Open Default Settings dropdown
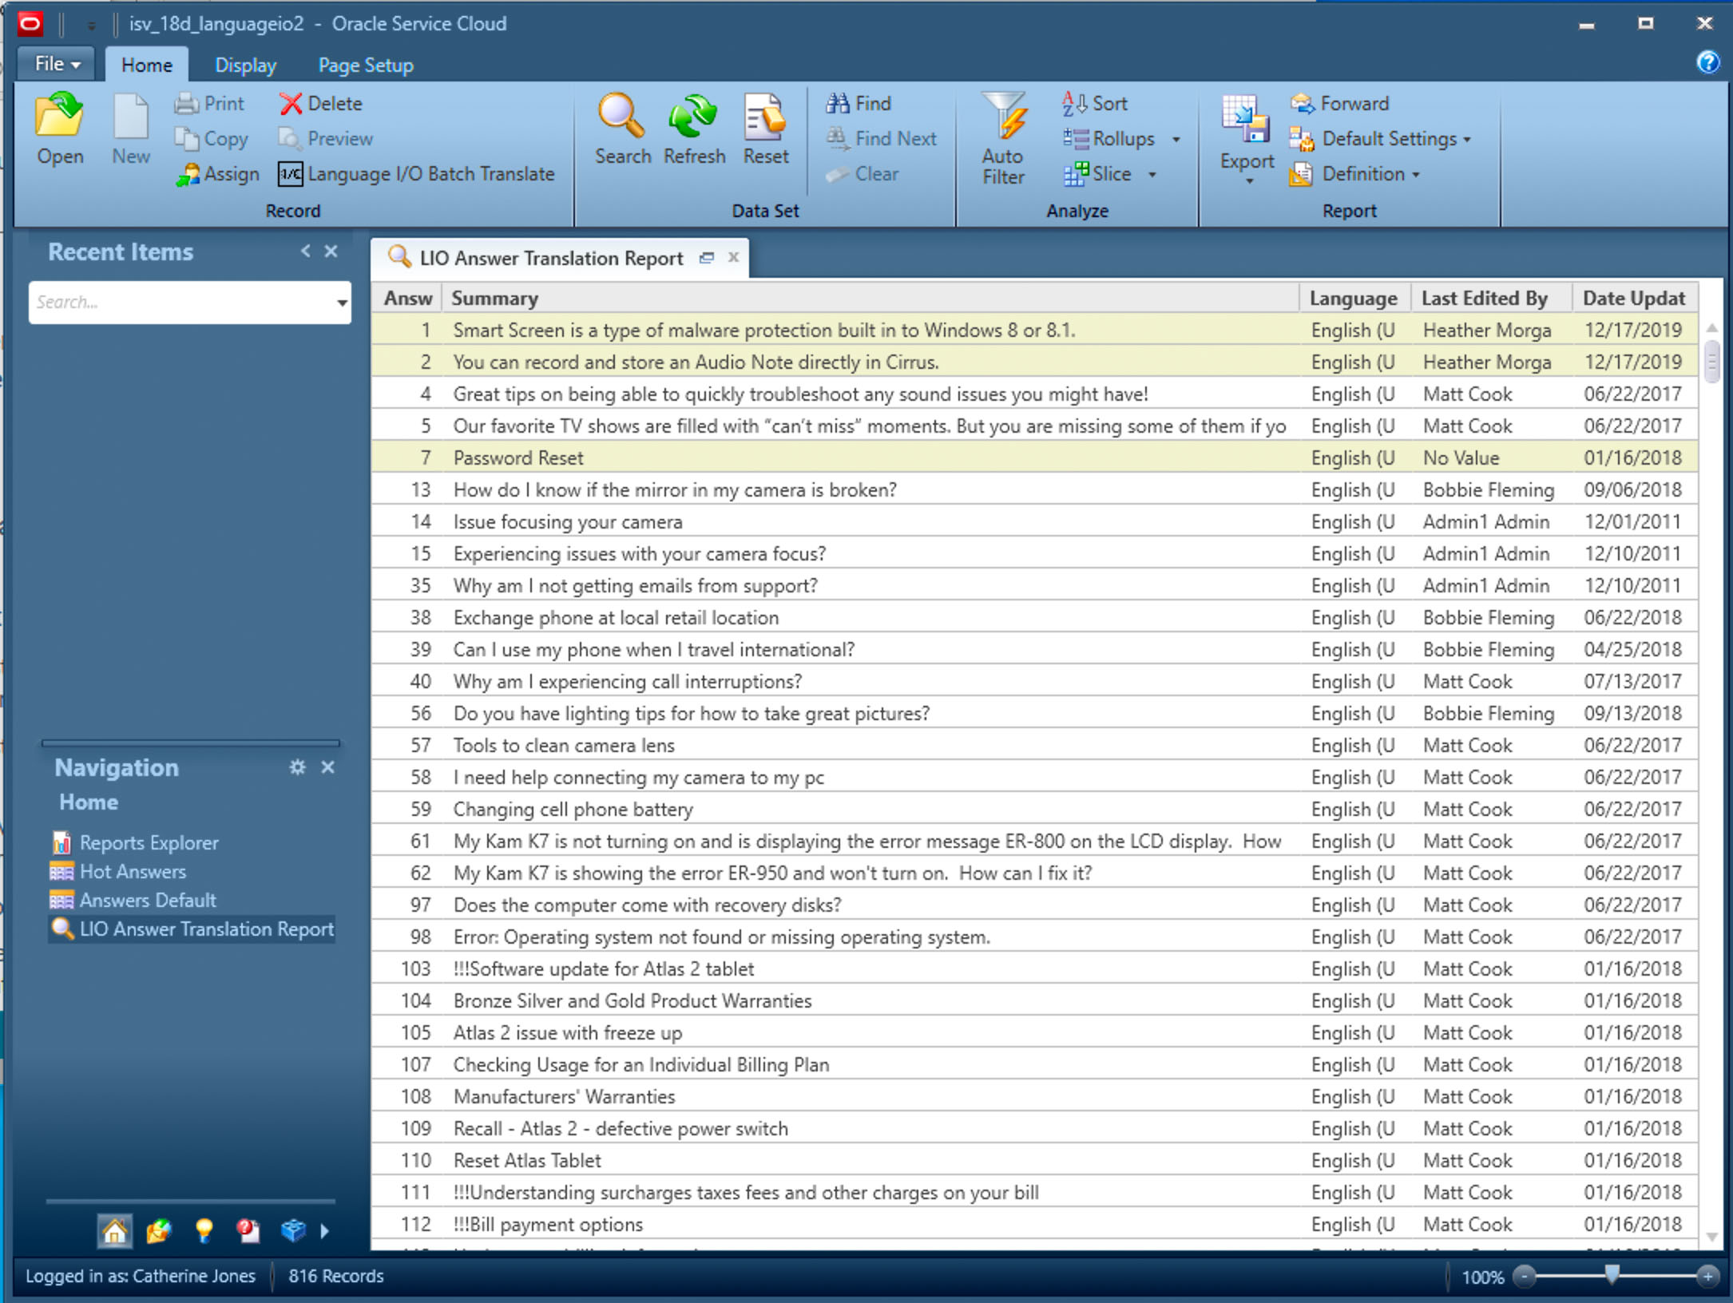 coord(1380,139)
